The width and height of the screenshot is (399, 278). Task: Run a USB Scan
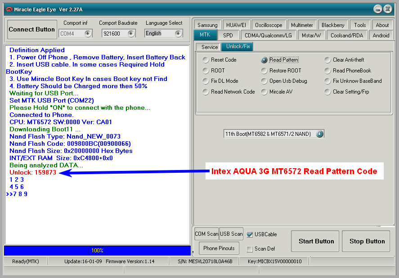pos(231,234)
